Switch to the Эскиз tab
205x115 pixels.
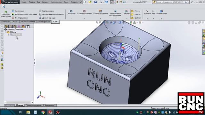pyautogui.click(x=15, y=22)
